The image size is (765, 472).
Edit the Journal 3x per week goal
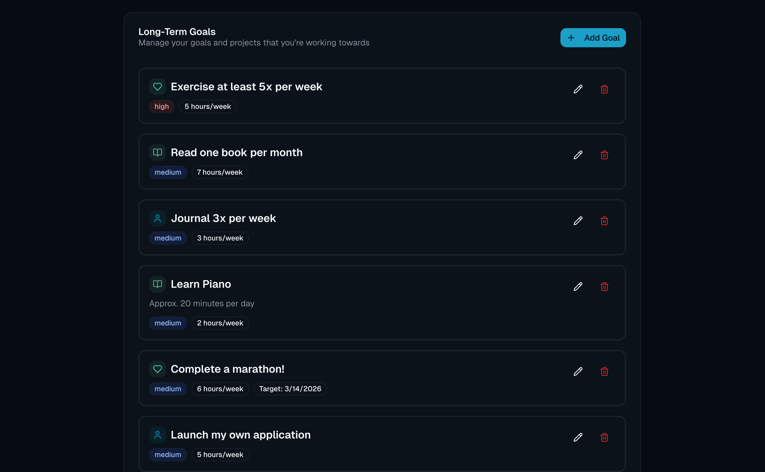point(578,221)
